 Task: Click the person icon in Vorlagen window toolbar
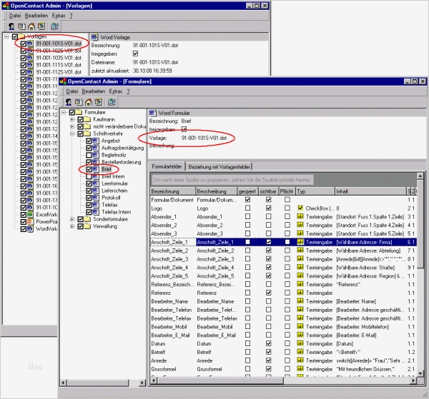(11, 26)
